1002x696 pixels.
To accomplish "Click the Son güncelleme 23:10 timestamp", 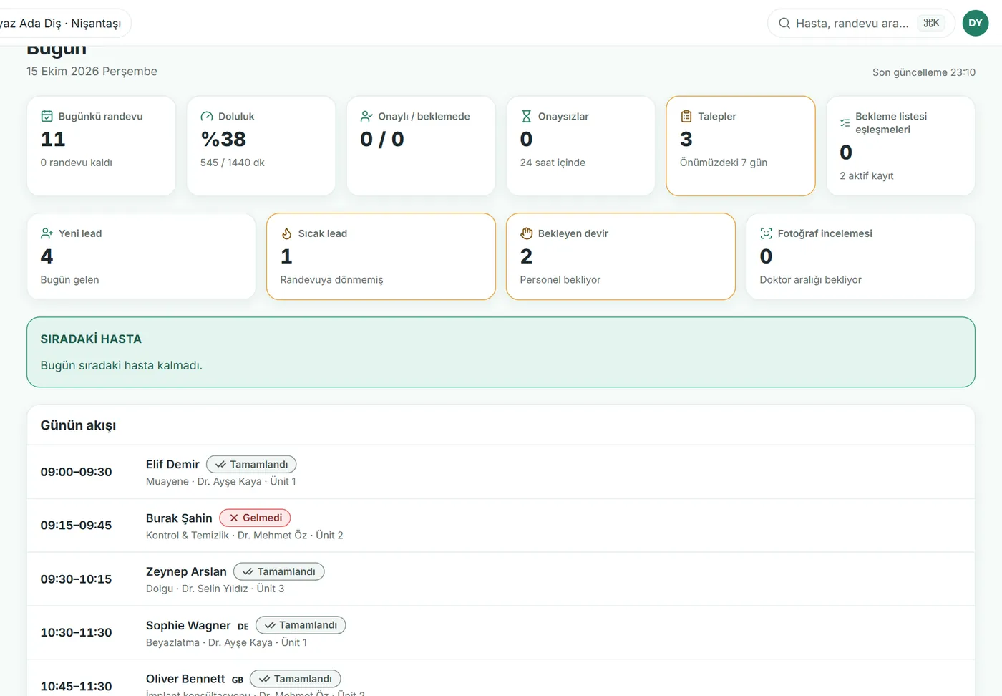I will coord(924,72).
